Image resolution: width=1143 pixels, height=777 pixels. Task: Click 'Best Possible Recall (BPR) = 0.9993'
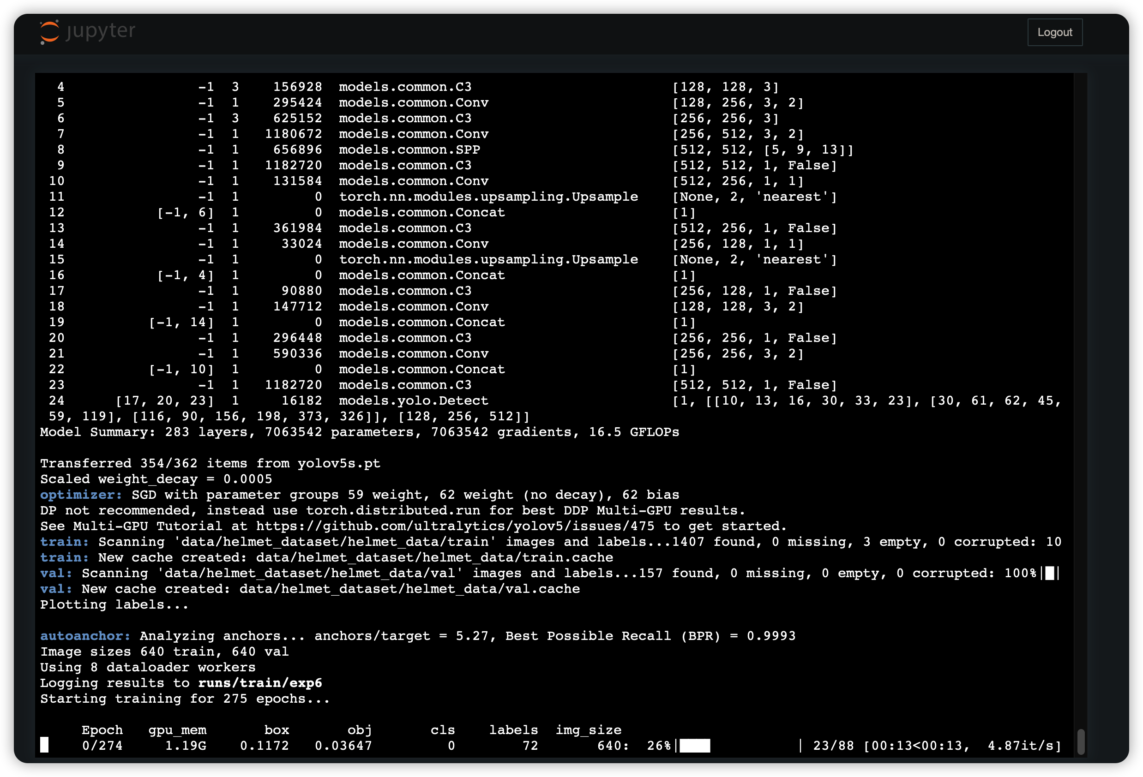coord(650,635)
